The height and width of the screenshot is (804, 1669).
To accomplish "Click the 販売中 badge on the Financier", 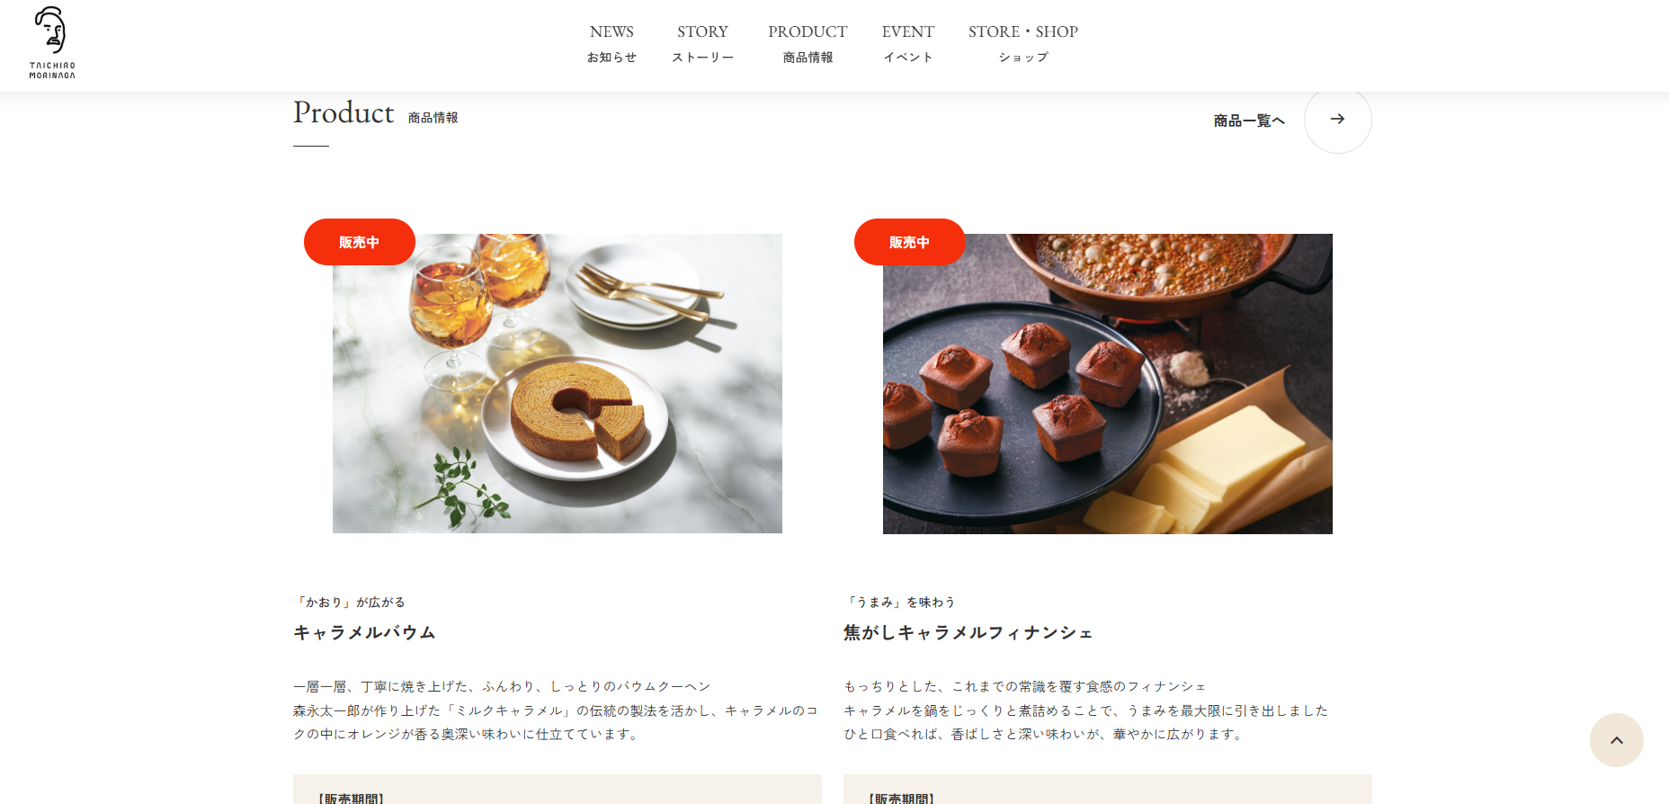I will click(x=910, y=242).
